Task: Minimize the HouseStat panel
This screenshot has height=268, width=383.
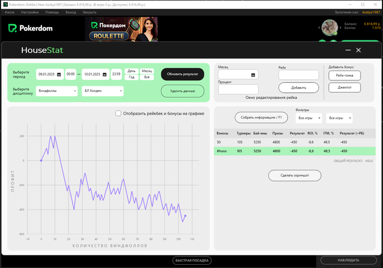Action: (348, 50)
